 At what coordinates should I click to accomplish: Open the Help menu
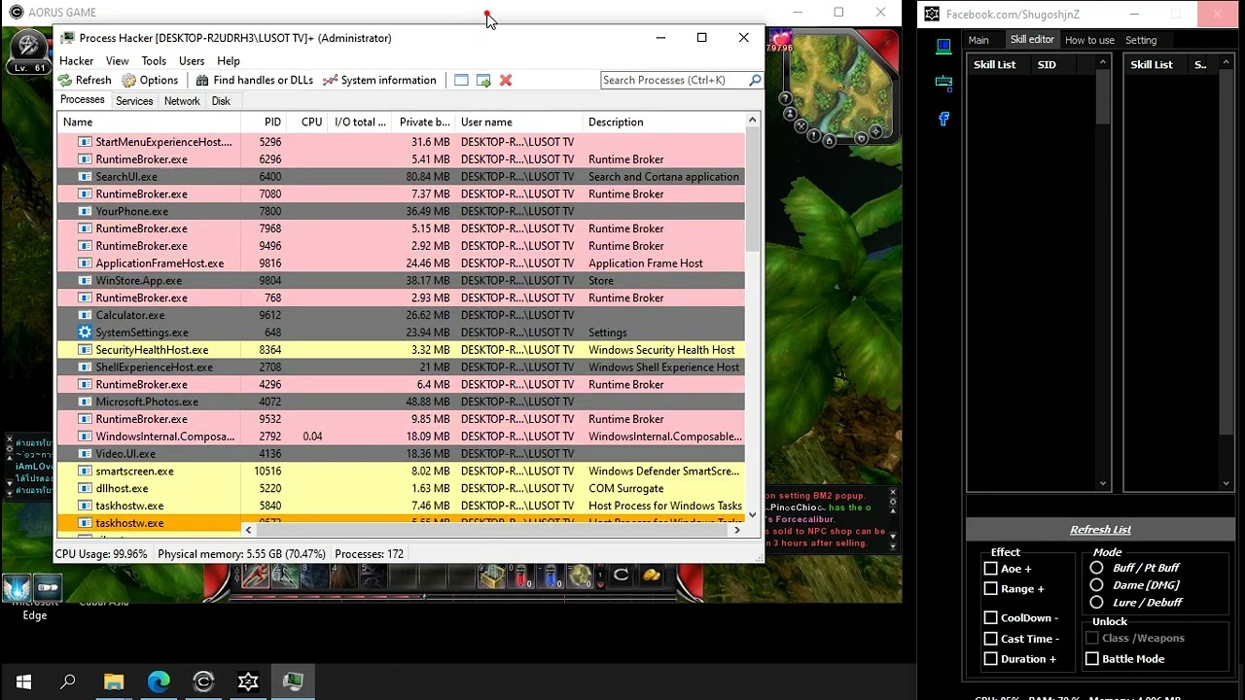pyautogui.click(x=229, y=60)
